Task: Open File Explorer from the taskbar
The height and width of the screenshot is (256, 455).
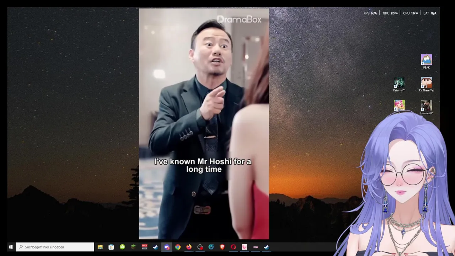Action: tap(100, 247)
